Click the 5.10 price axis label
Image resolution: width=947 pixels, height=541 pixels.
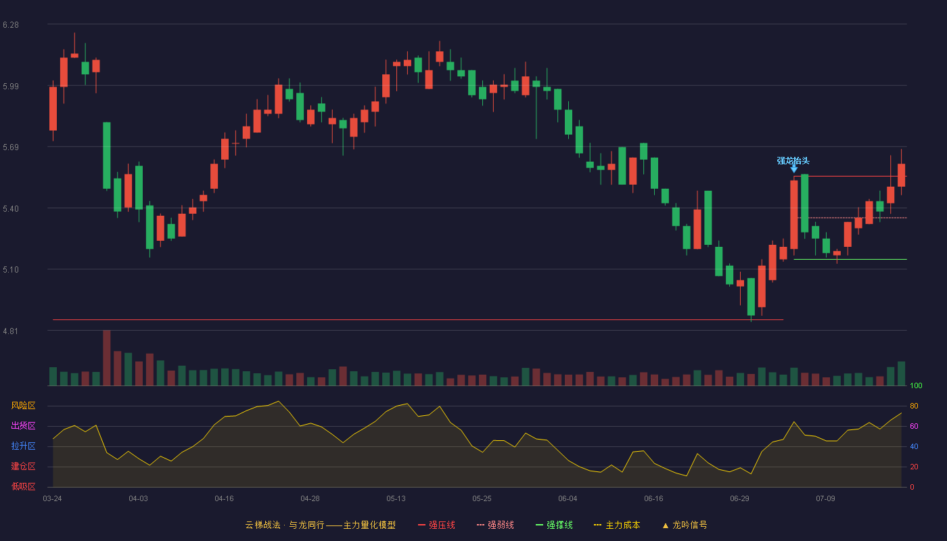coord(10,270)
